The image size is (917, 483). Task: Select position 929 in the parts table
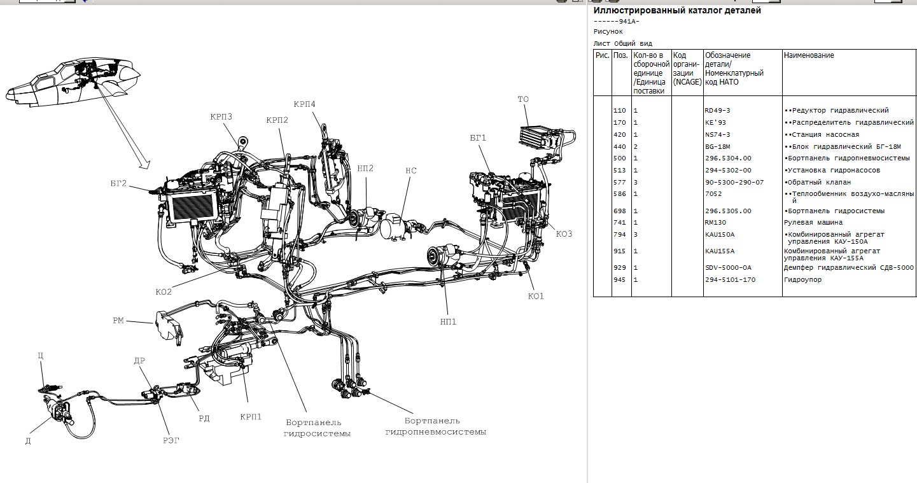pos(620,267)
